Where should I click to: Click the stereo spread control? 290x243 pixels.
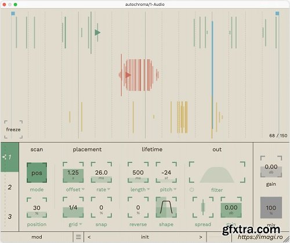203,208
